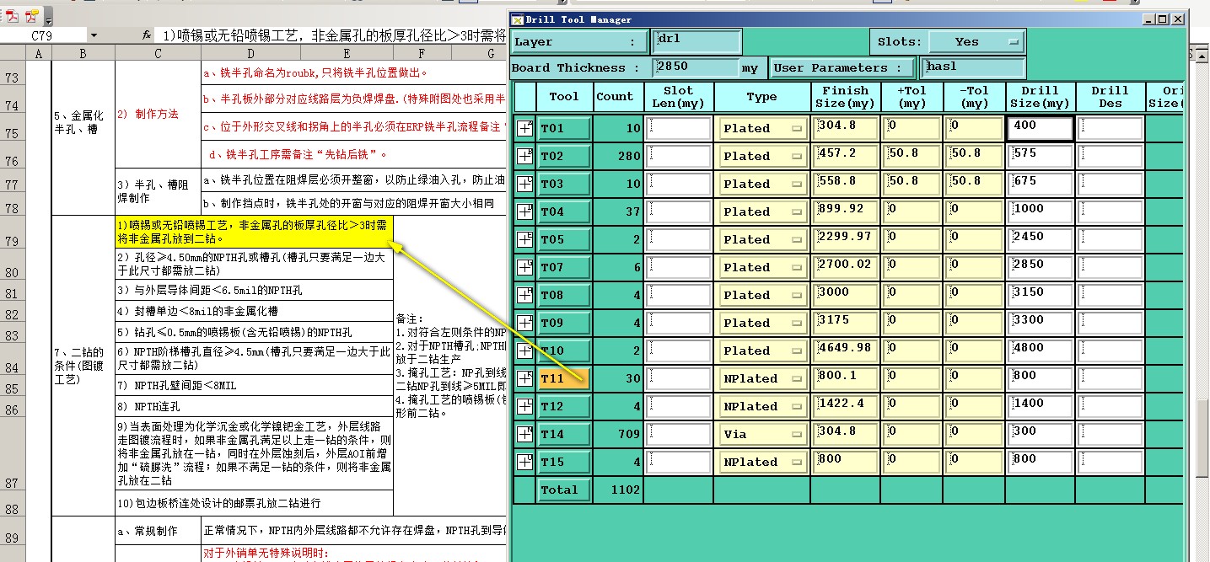Click the Drill Size(my) column header
The width and height of the screenshot is (1210, 562).
tap(1041, 96)
